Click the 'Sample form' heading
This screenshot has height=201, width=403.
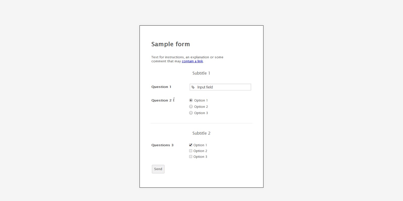pos(171,44)
